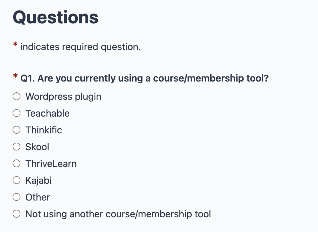Click 'Not using another course/membership tool' label text
This screenshot has height=232, width=318.
pyautogui.click(x=118, y=214)
